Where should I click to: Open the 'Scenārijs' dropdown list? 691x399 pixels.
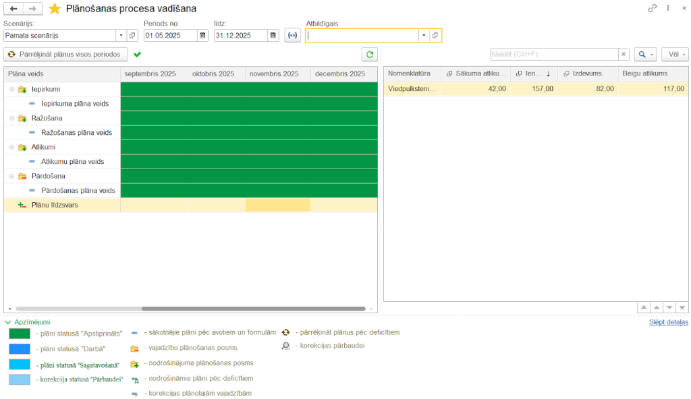[120, 35]
